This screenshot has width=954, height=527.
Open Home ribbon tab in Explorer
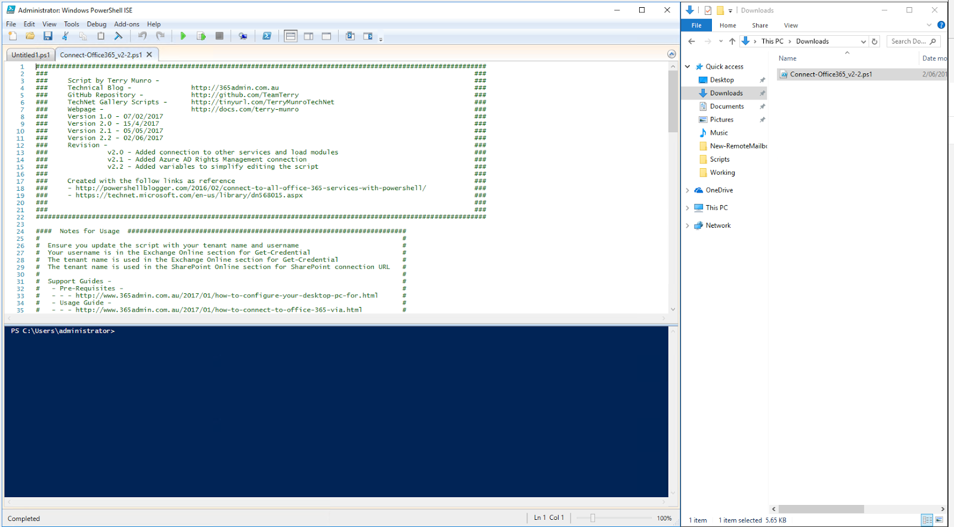click(x=727, y=26)
